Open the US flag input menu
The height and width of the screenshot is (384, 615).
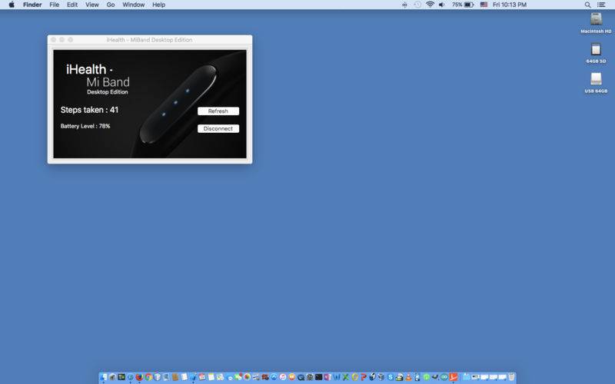click(484, 5)
